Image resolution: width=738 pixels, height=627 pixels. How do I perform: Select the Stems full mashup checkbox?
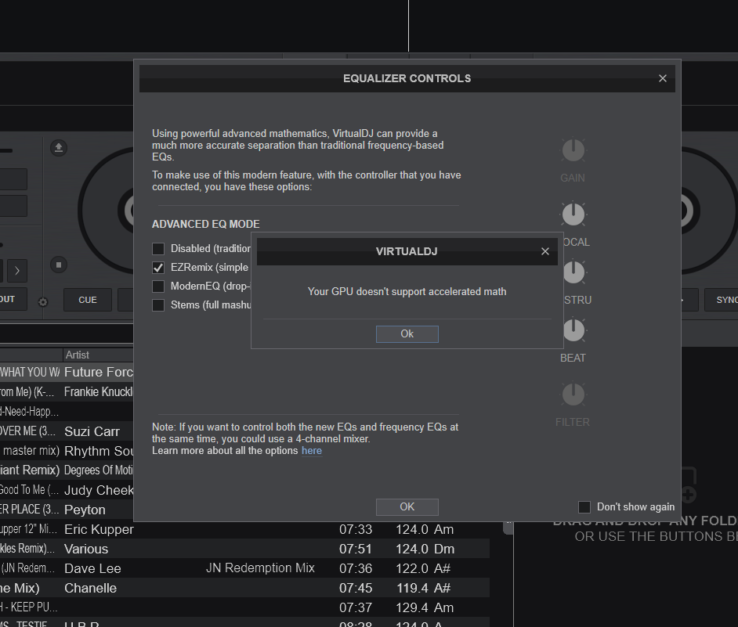click(x=158, y=305)
